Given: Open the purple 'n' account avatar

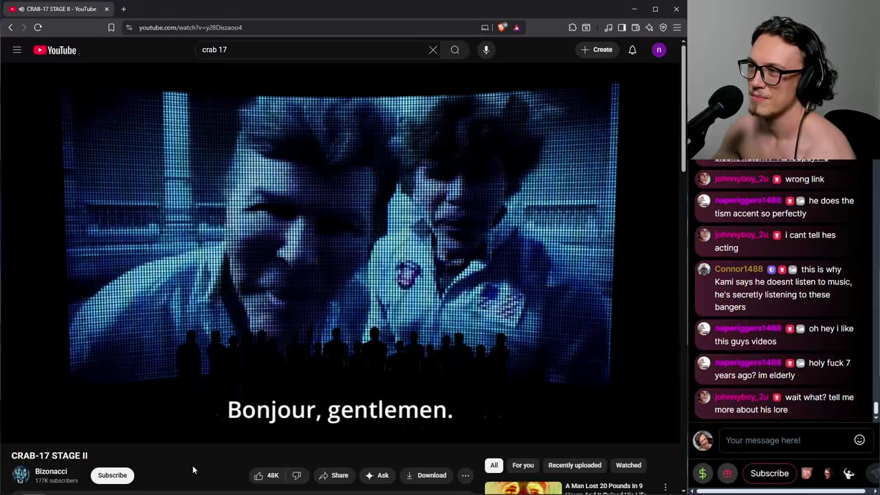Looking at the screenshot, I should tap(659, 49).
